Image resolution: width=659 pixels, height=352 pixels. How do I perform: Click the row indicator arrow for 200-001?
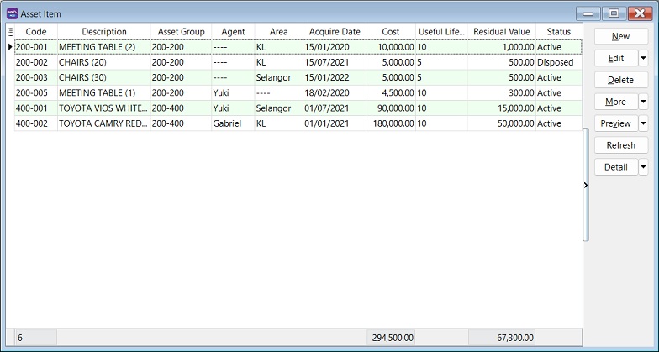click(10, 47)
